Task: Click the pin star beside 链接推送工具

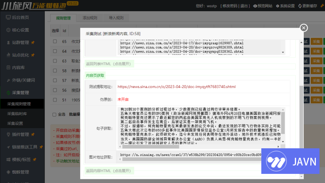Action: tap(41, 147)
